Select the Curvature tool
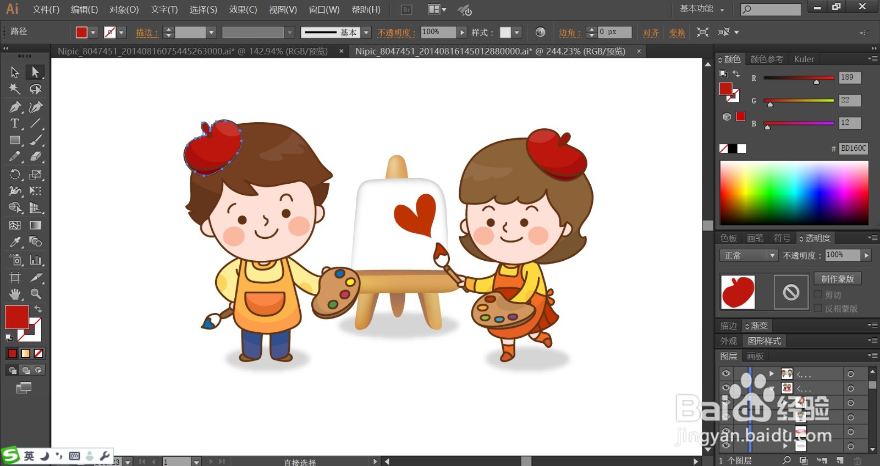Image resolution: width=880 pixels, height=466 pixels. tap(35, 107)
